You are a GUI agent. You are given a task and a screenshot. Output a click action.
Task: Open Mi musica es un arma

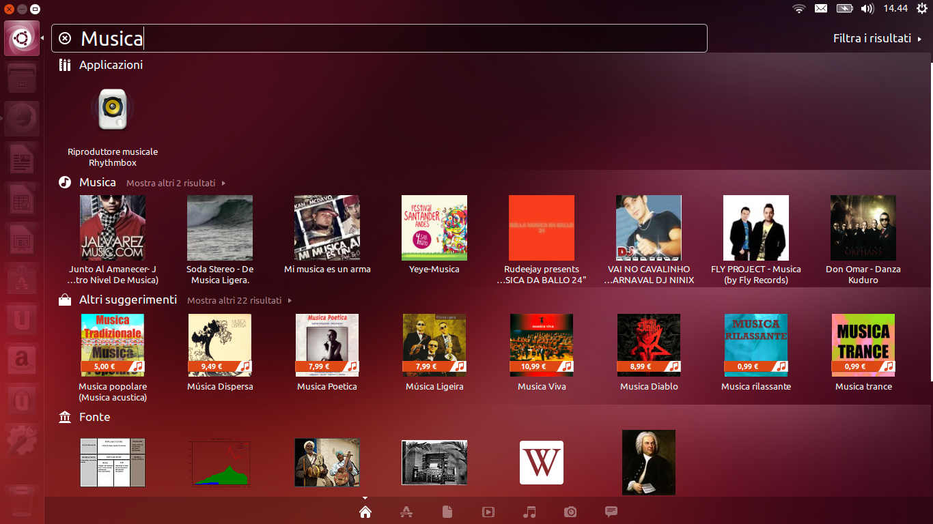(327, 228)
